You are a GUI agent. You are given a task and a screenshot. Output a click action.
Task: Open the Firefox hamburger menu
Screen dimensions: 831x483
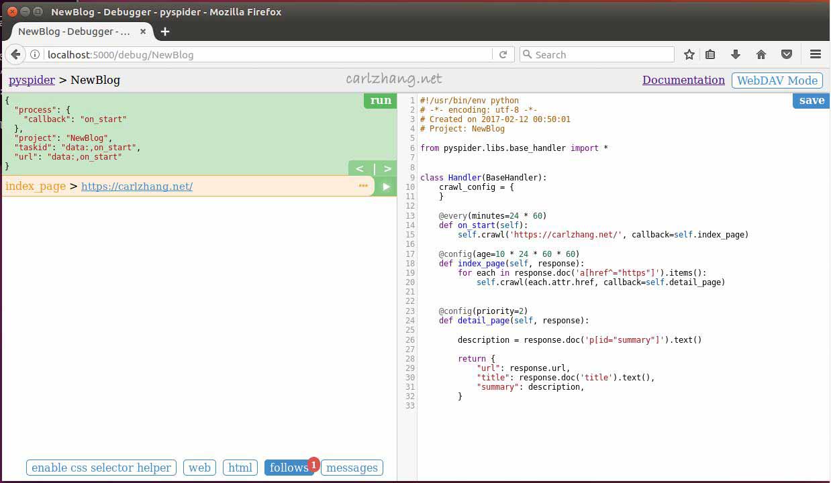816,54
